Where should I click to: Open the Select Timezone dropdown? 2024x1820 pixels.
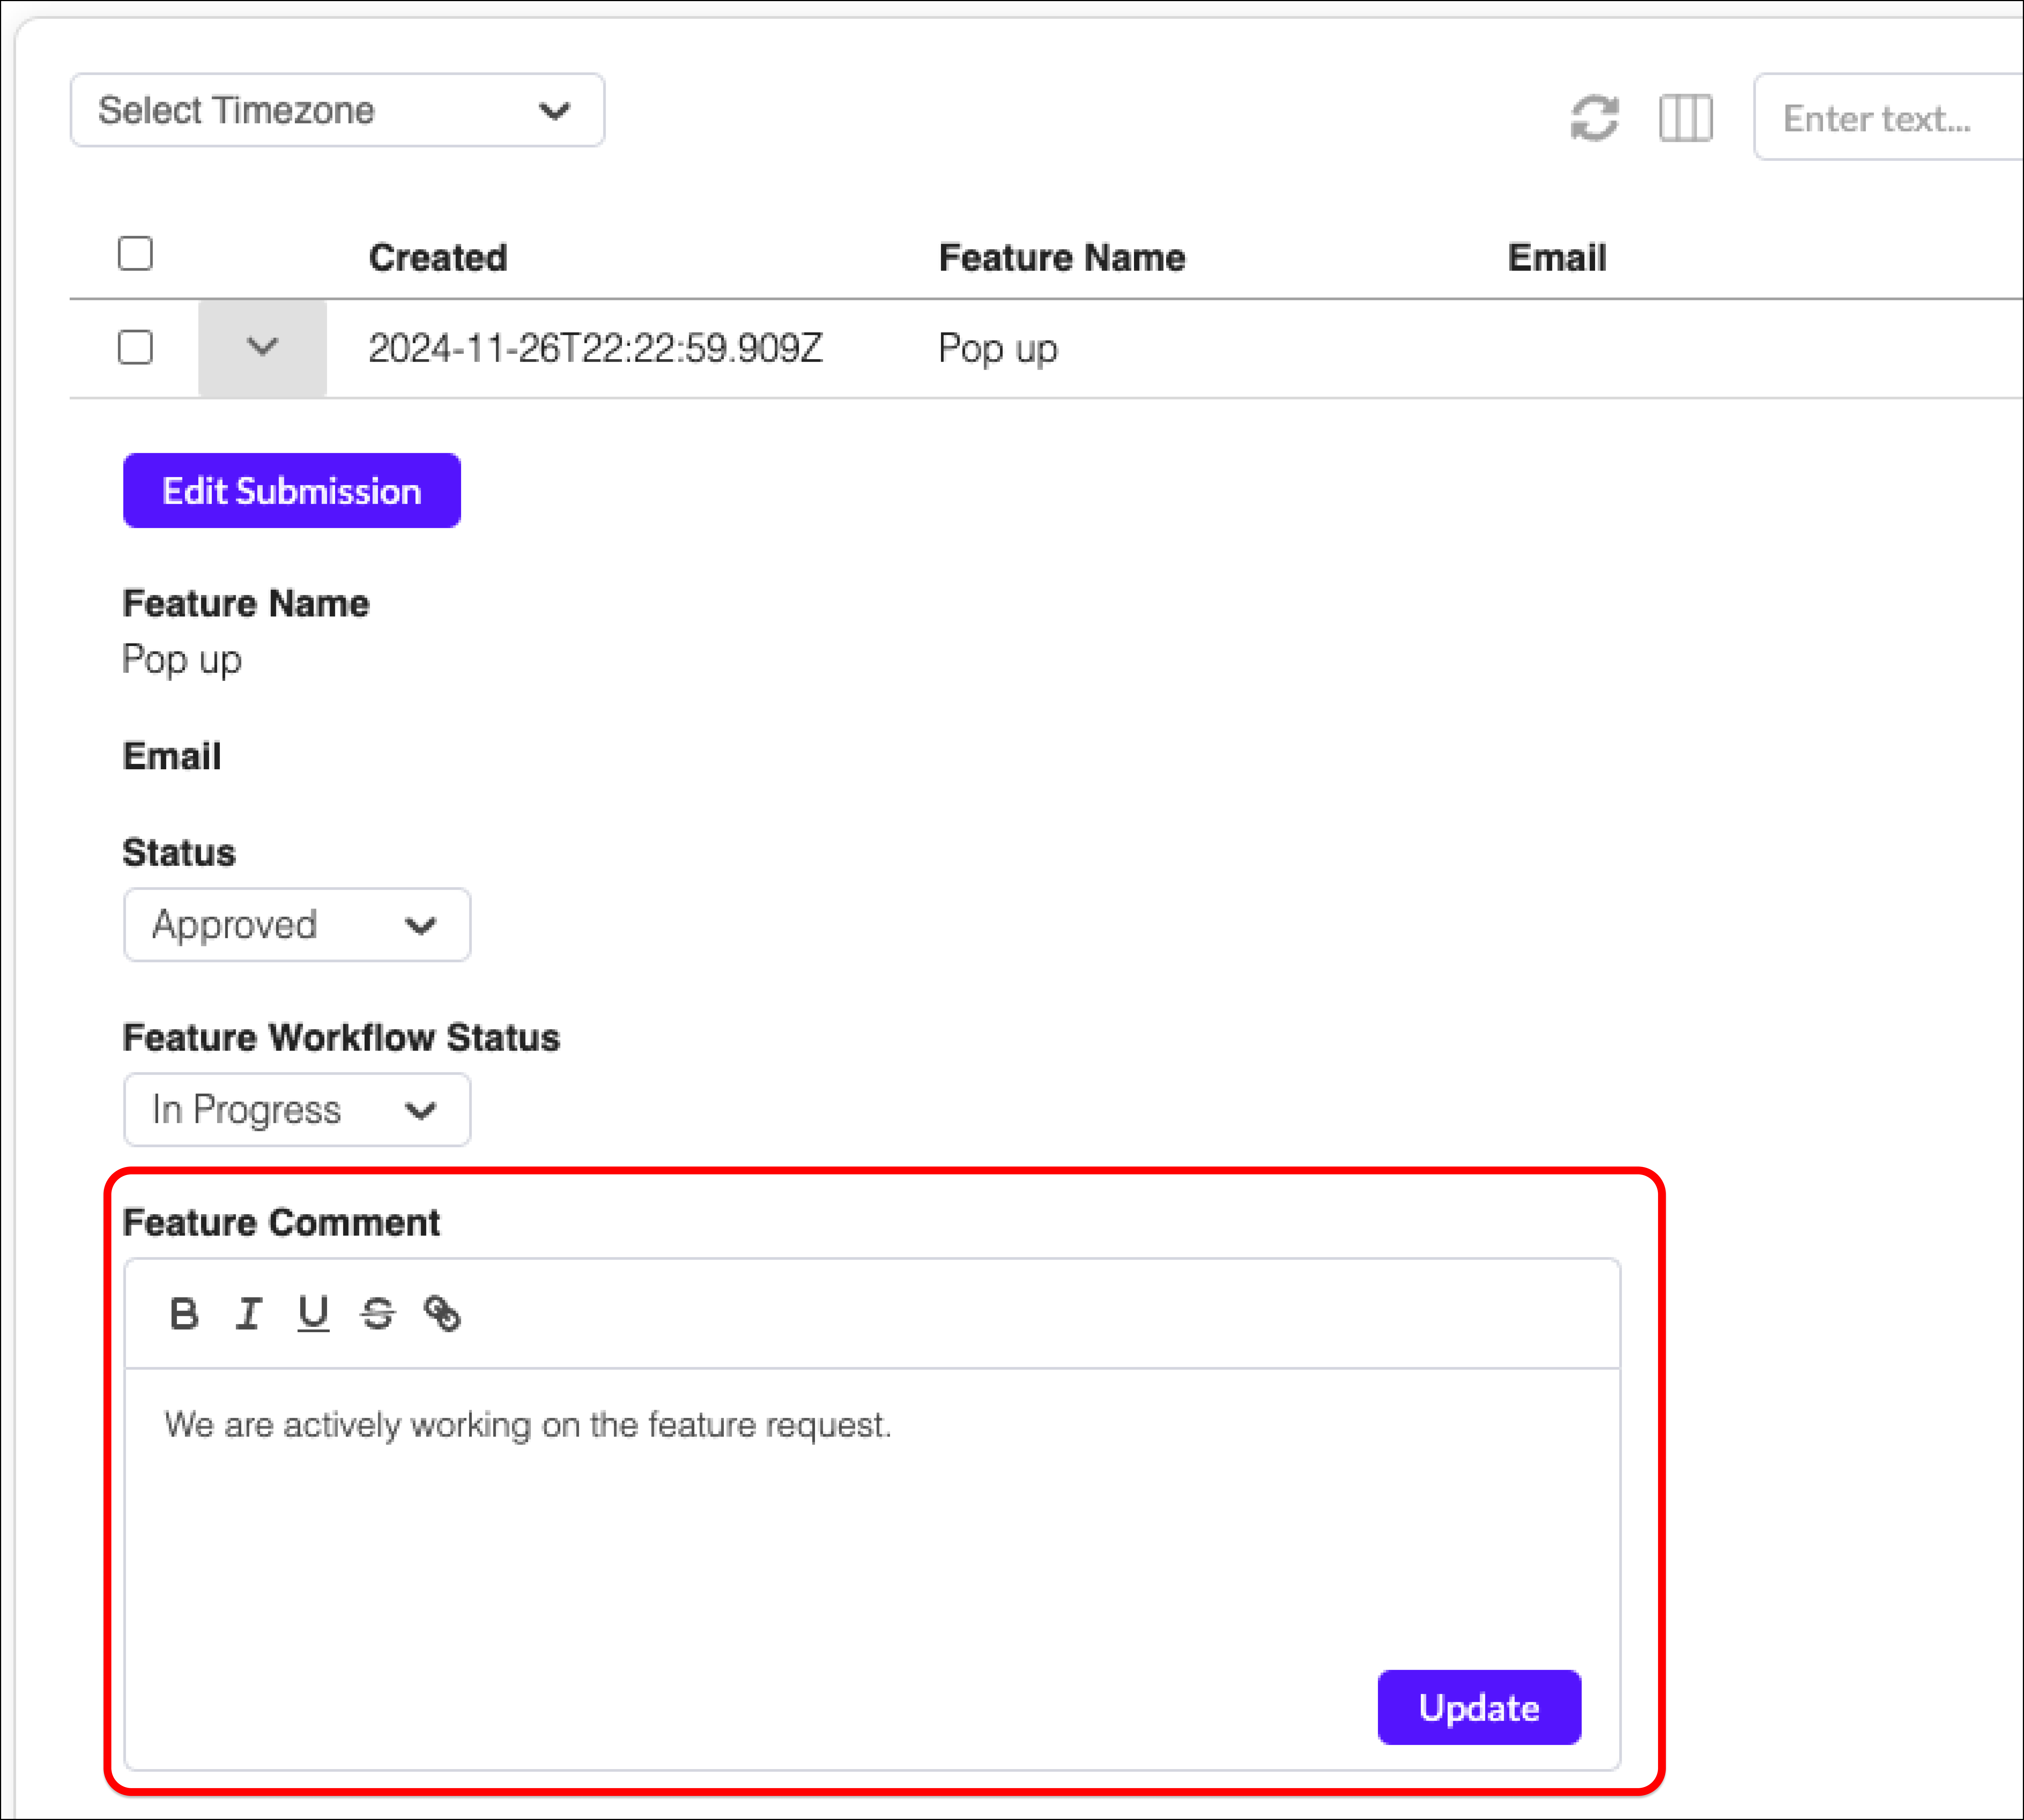[x=337, y=110]
